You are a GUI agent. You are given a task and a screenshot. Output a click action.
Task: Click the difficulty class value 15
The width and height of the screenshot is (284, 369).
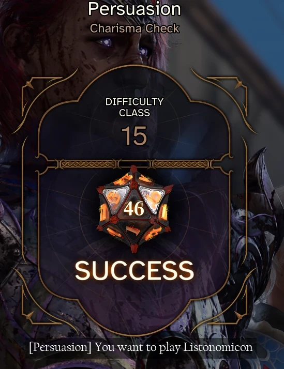coord(134,136)
